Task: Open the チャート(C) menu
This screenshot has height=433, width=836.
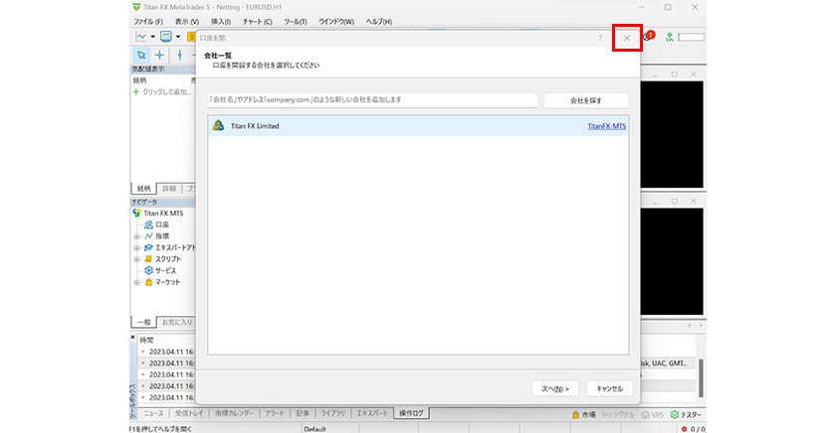Action: [x=258, y=22]
